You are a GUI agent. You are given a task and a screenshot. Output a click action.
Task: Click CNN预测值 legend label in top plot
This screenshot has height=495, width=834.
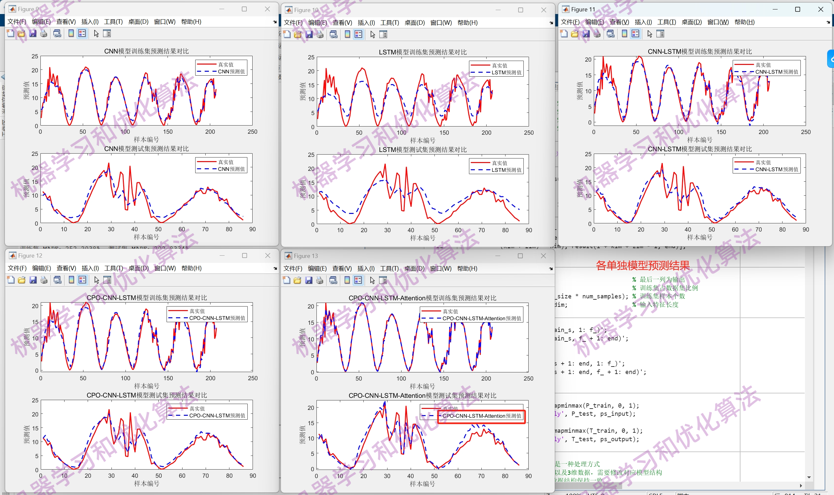click(x=231, y=71)
